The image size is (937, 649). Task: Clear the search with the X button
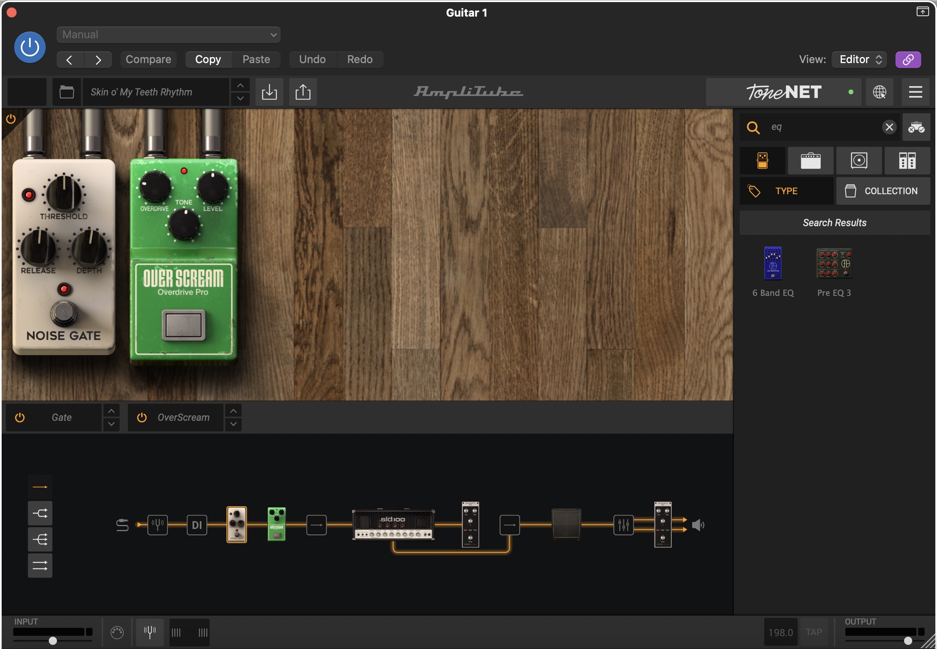889,127
